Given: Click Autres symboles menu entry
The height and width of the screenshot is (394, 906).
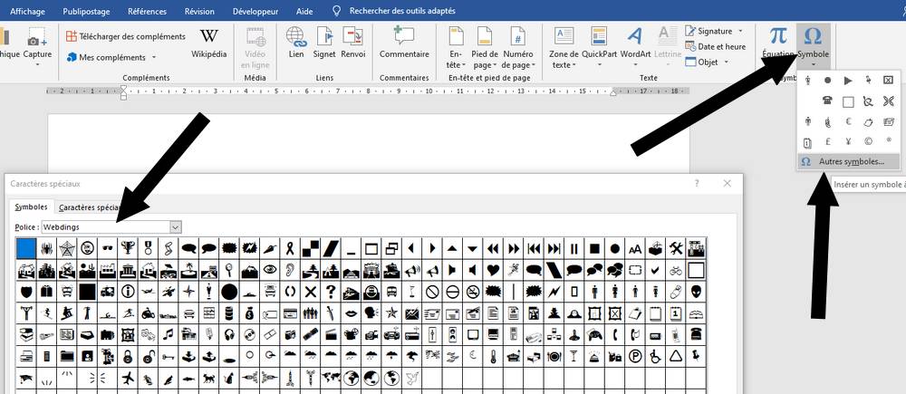Looking at the screenshot, I should (x=851, y=161).
